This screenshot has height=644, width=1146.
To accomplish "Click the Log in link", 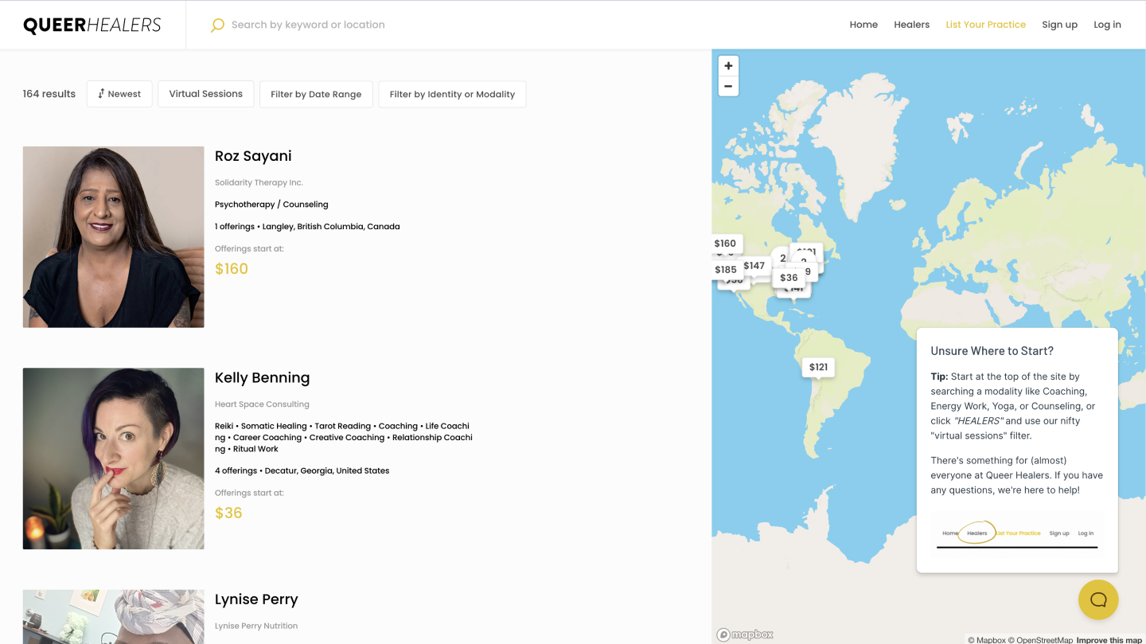I will [x=1107, y=25].
